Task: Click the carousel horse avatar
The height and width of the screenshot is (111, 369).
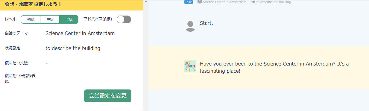Action: pos(190,66)
